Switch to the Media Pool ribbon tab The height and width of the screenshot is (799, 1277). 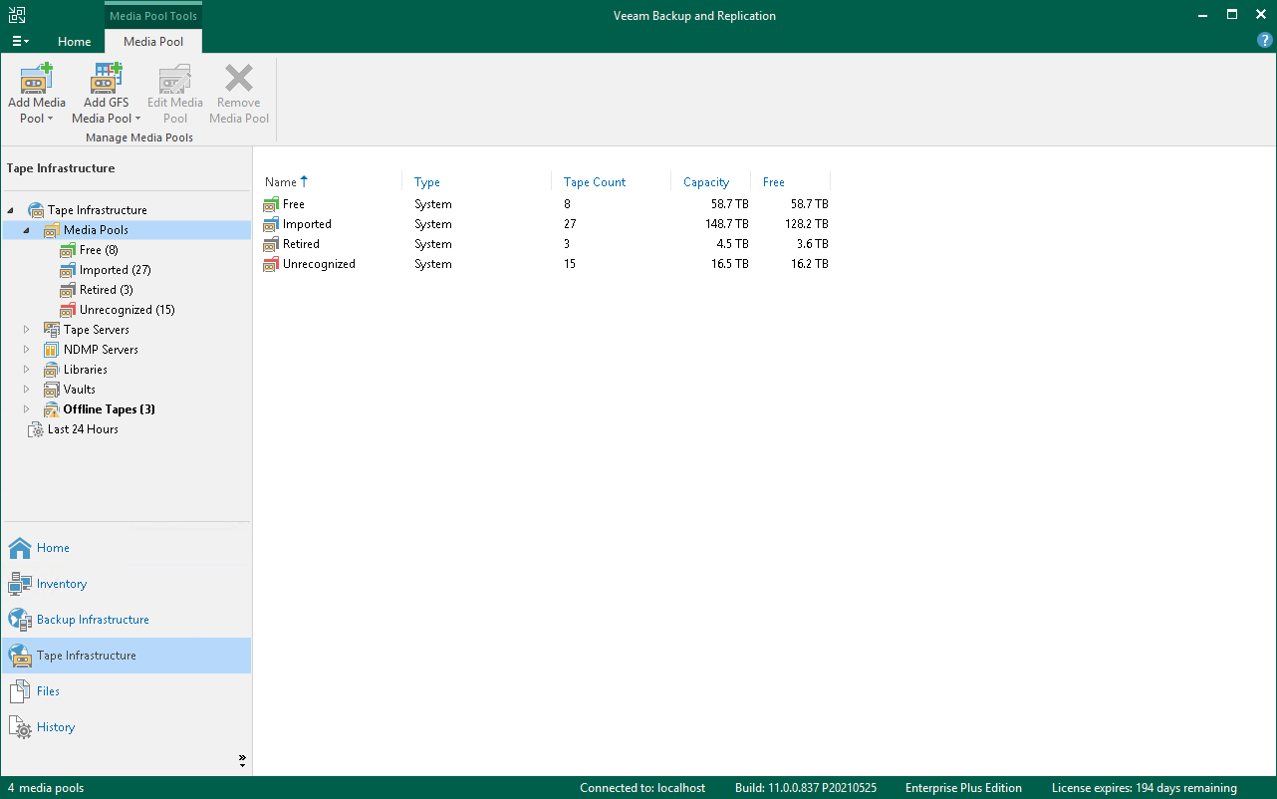(x=153, y=42)
